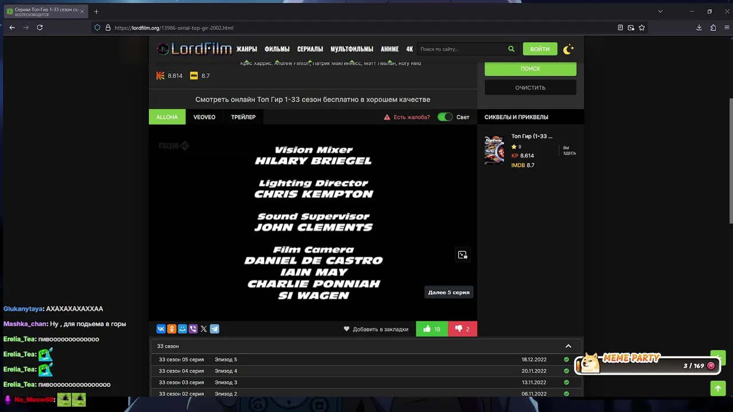The image size is (733, 412).
Task: Click ПОИСК filter button
Action: click(530, 68)
